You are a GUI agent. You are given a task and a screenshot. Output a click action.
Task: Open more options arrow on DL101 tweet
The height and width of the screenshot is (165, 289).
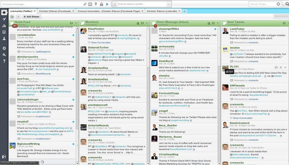(x=285, y=67)
